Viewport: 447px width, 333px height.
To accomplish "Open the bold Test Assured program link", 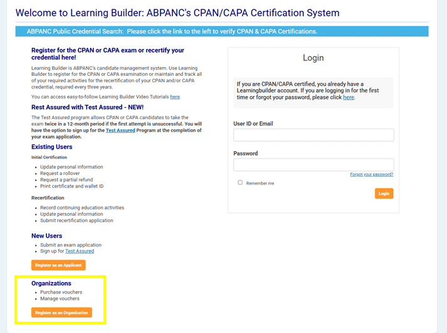I will 120,130.
